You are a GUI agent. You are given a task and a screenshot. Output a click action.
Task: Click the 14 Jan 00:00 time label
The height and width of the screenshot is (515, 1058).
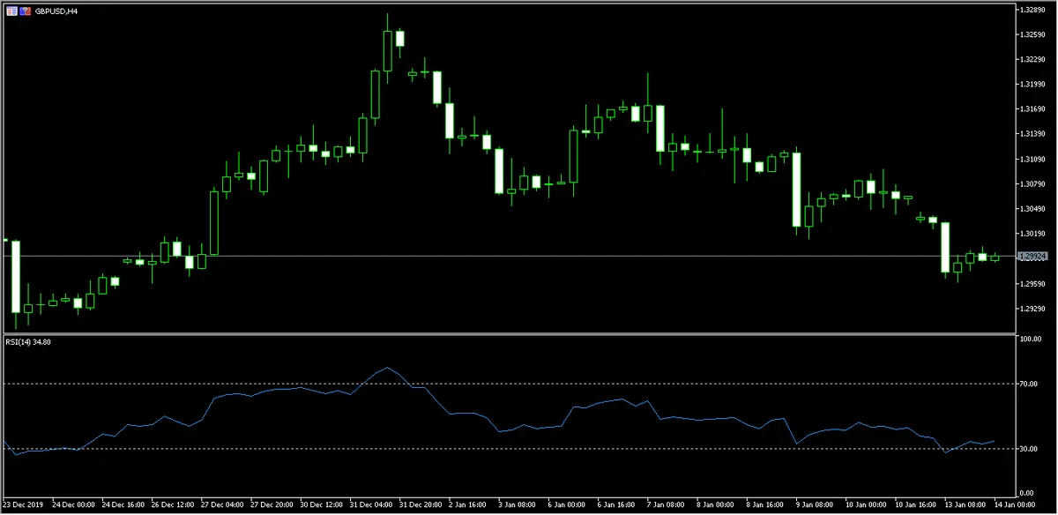pyautogui.click(x=1016, y=506)
